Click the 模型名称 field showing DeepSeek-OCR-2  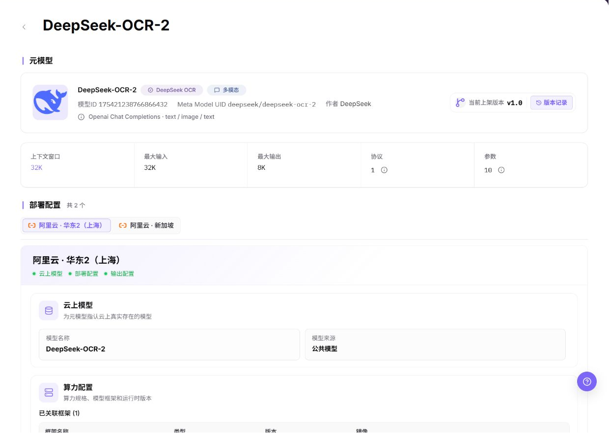[x=169, y=345]
